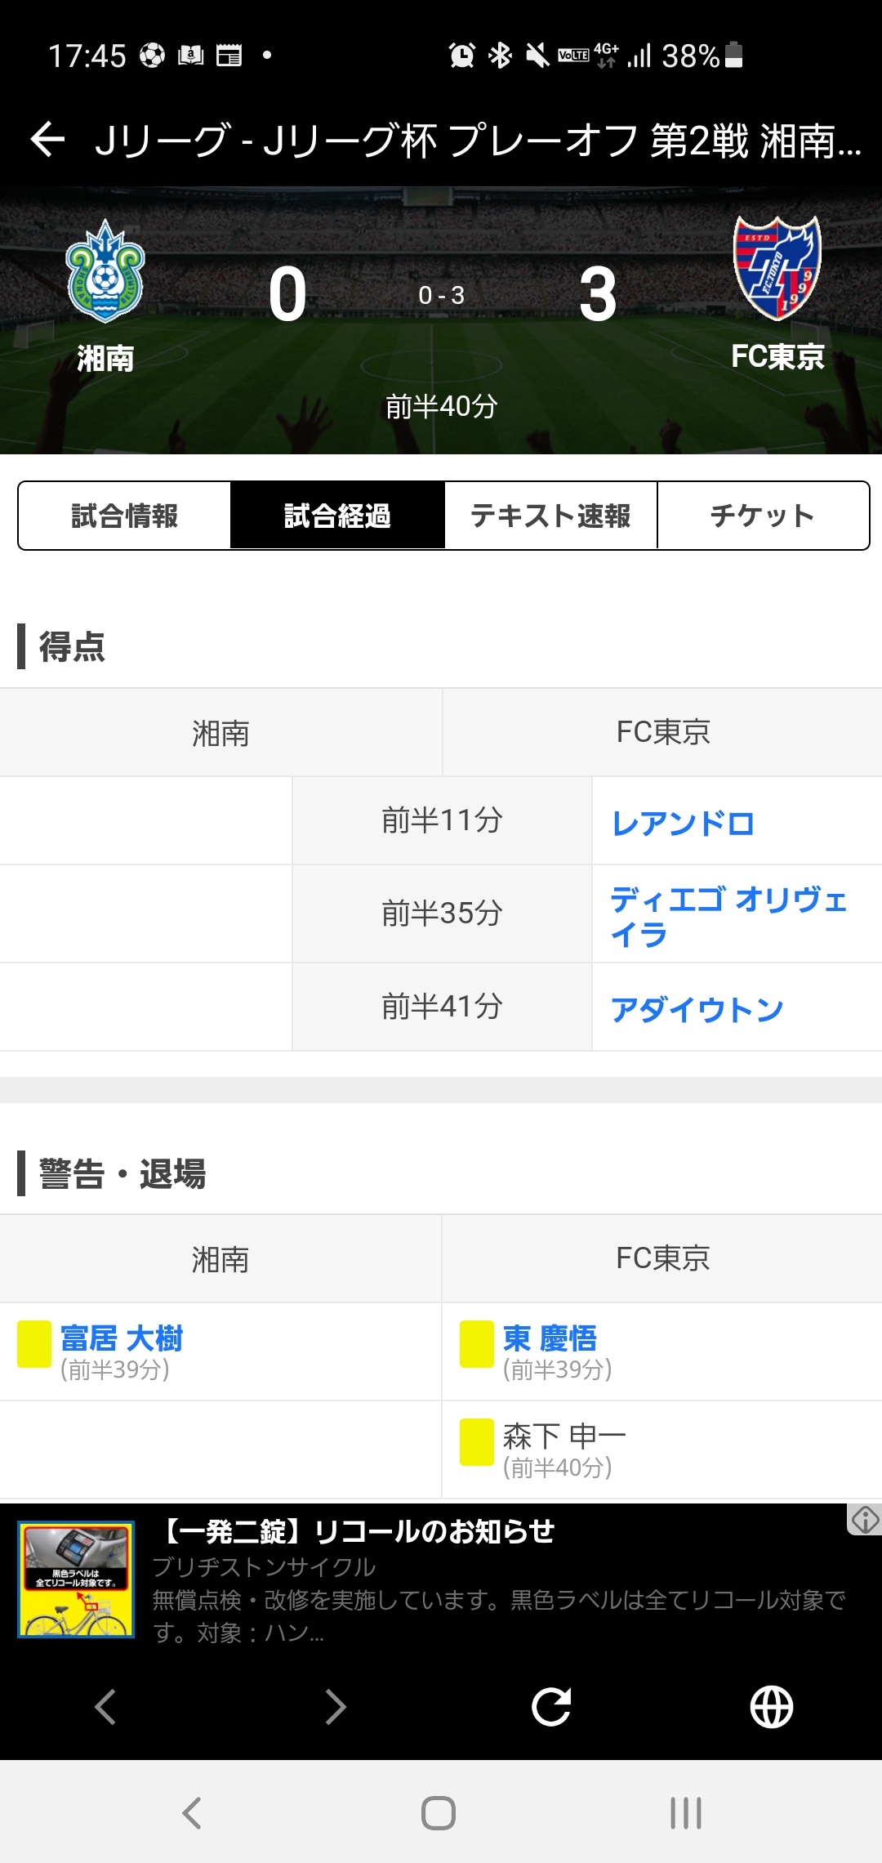Open Android recent apps button
This screenshot has height=1863, width=882.
pyautogui.click(x=685, y=1812)
